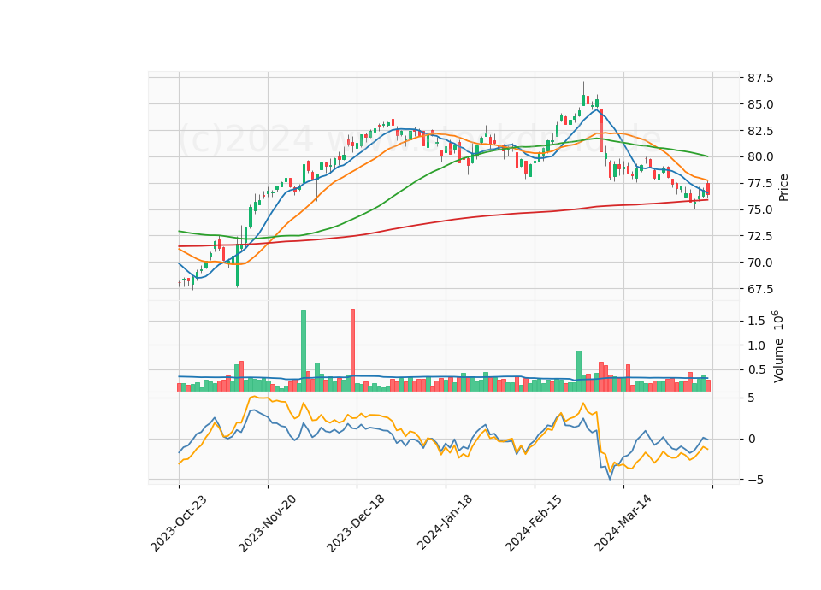Click the 2024-Feb-15 date label

[x=534, y=522]
